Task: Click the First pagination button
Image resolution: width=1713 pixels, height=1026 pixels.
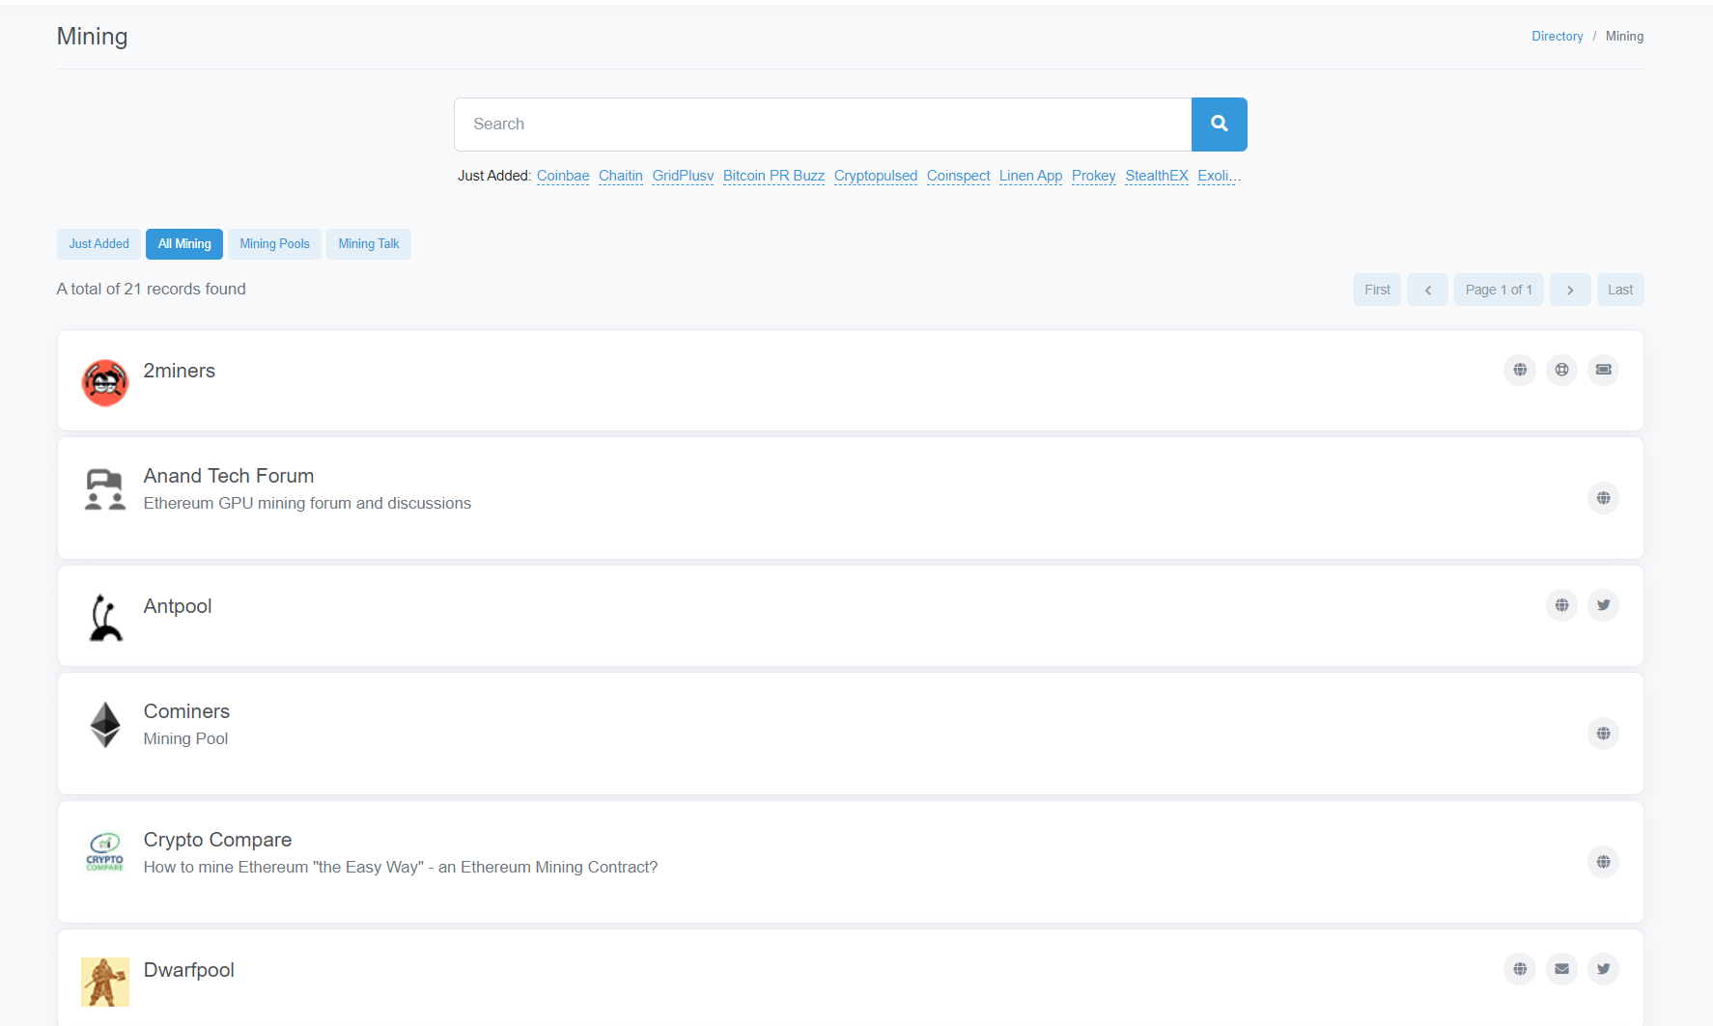Action: pos(1377,290)
